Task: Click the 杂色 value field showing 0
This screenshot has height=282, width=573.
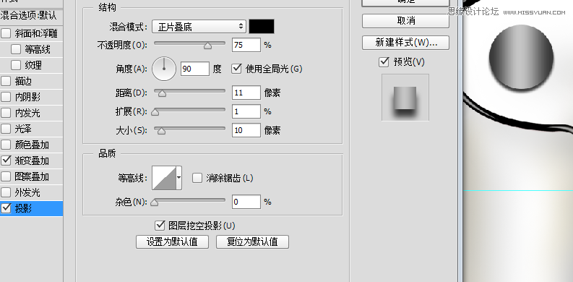Action: point(246,202)
